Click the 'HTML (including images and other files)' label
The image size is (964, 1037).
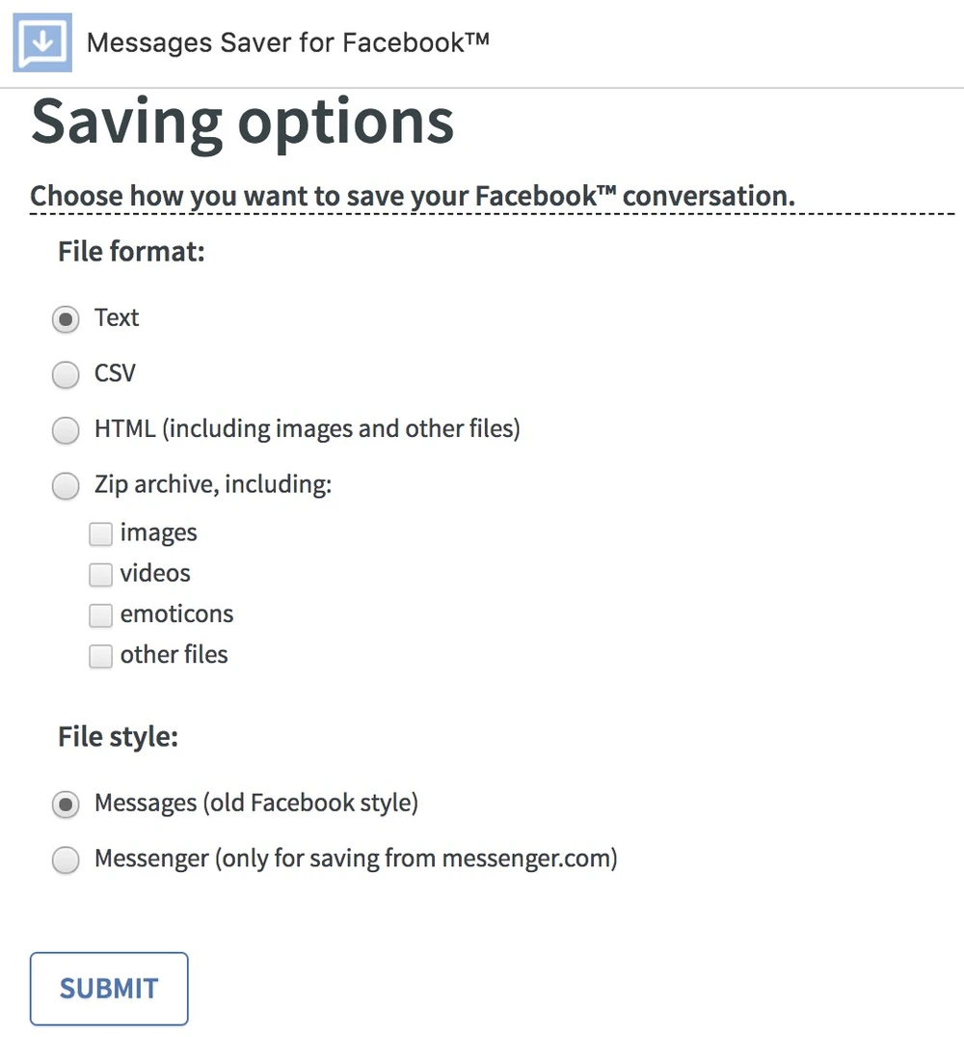307,429
